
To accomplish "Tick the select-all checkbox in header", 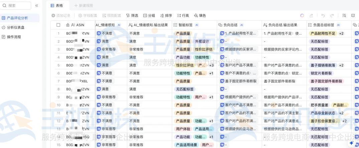I will (58, 25).
